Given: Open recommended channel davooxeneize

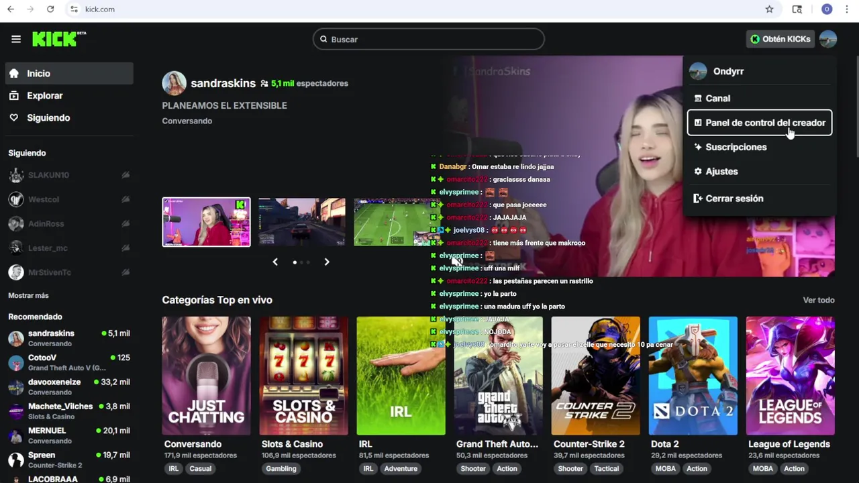Looking at the screenshot, I should (x=69, y=386).
